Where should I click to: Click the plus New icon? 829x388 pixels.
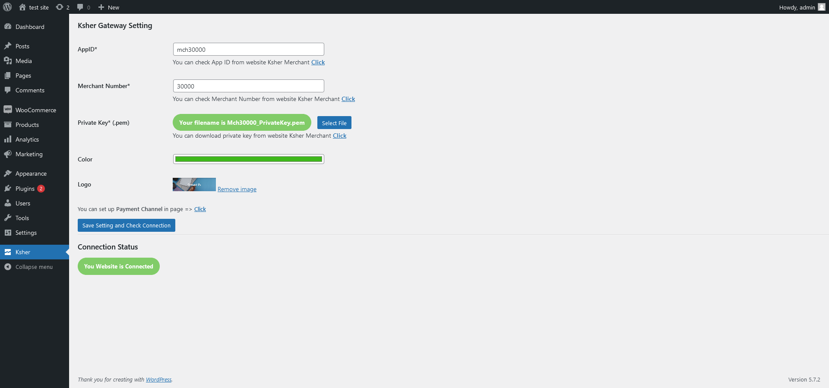[x=101, y=7]
